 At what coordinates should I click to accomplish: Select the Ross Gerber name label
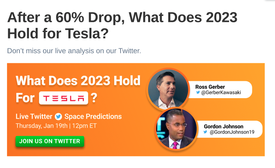coord(210,87)
